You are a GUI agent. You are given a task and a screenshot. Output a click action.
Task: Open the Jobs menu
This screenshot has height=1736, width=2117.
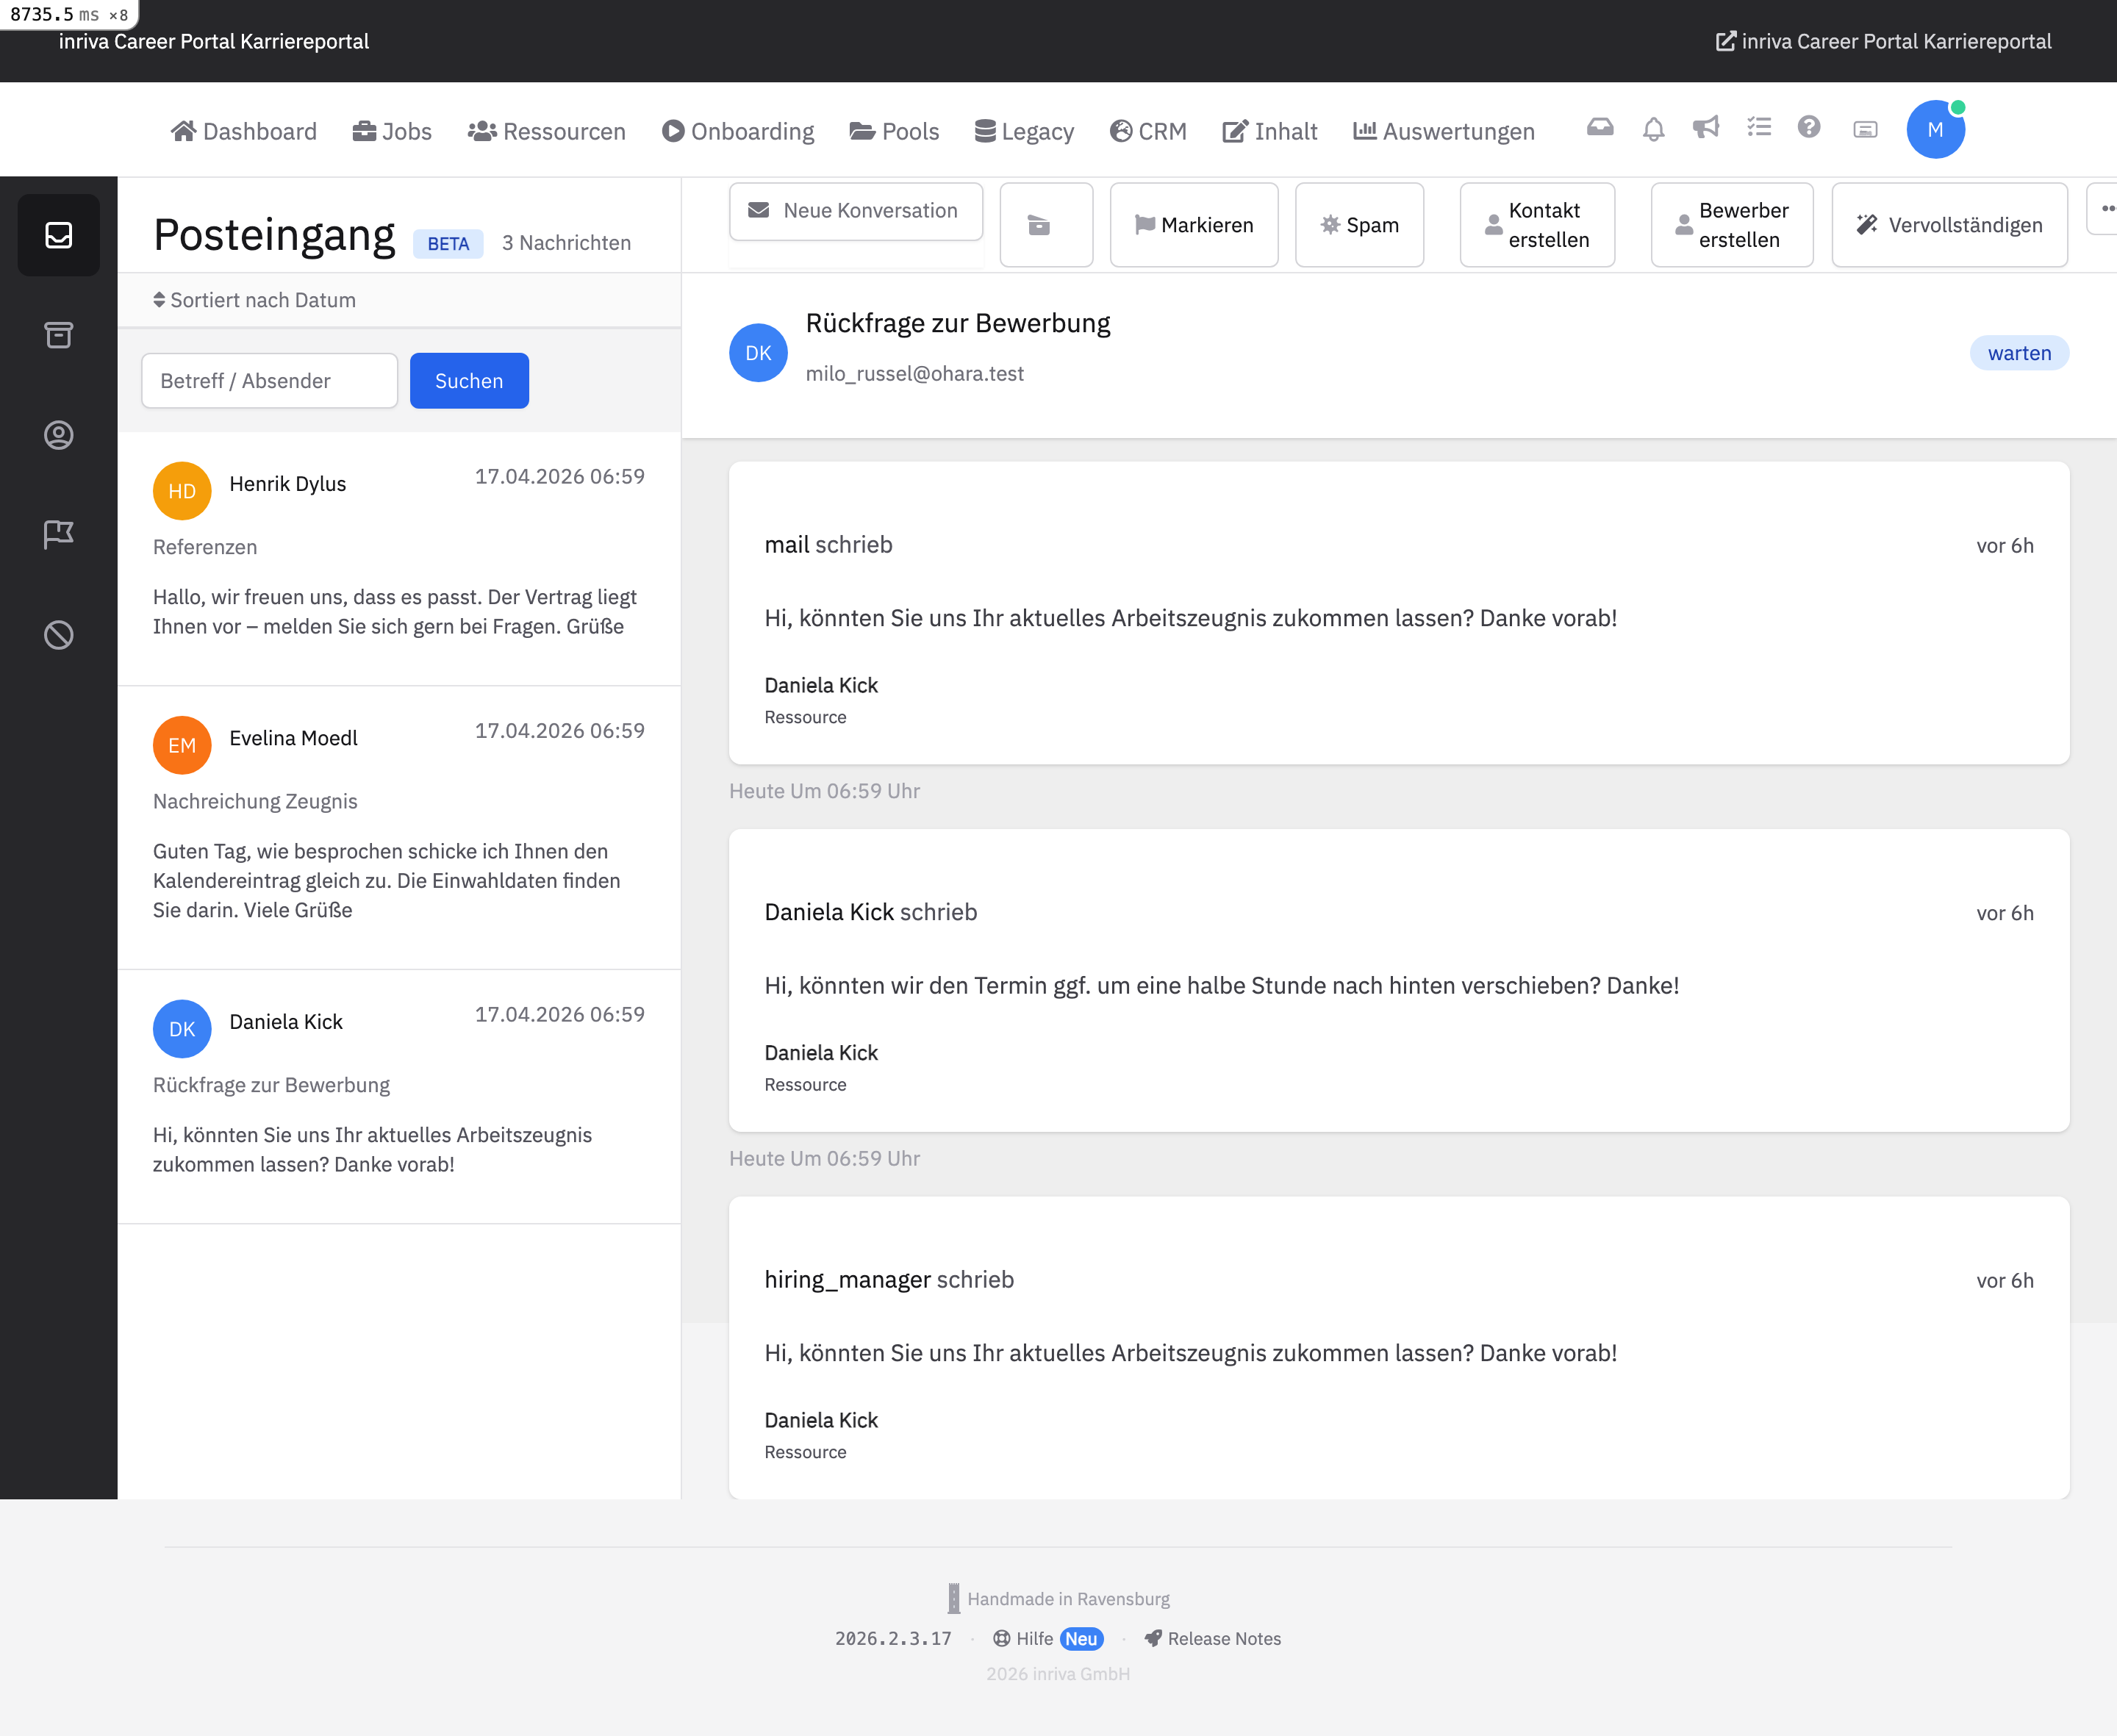click(392, 131)
